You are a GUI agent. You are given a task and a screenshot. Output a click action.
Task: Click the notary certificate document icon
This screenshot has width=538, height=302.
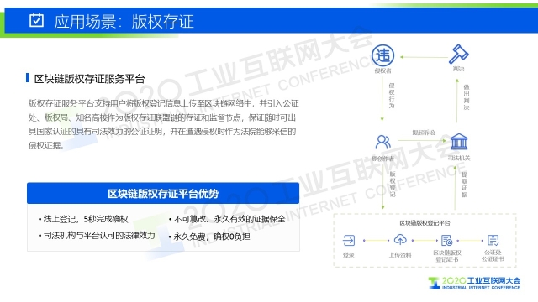pos(493,241)
